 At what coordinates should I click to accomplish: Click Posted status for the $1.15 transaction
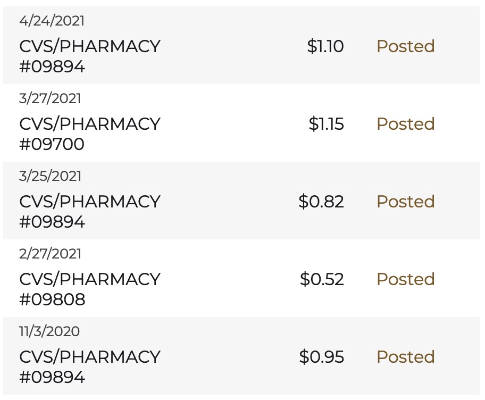(405, 124)
